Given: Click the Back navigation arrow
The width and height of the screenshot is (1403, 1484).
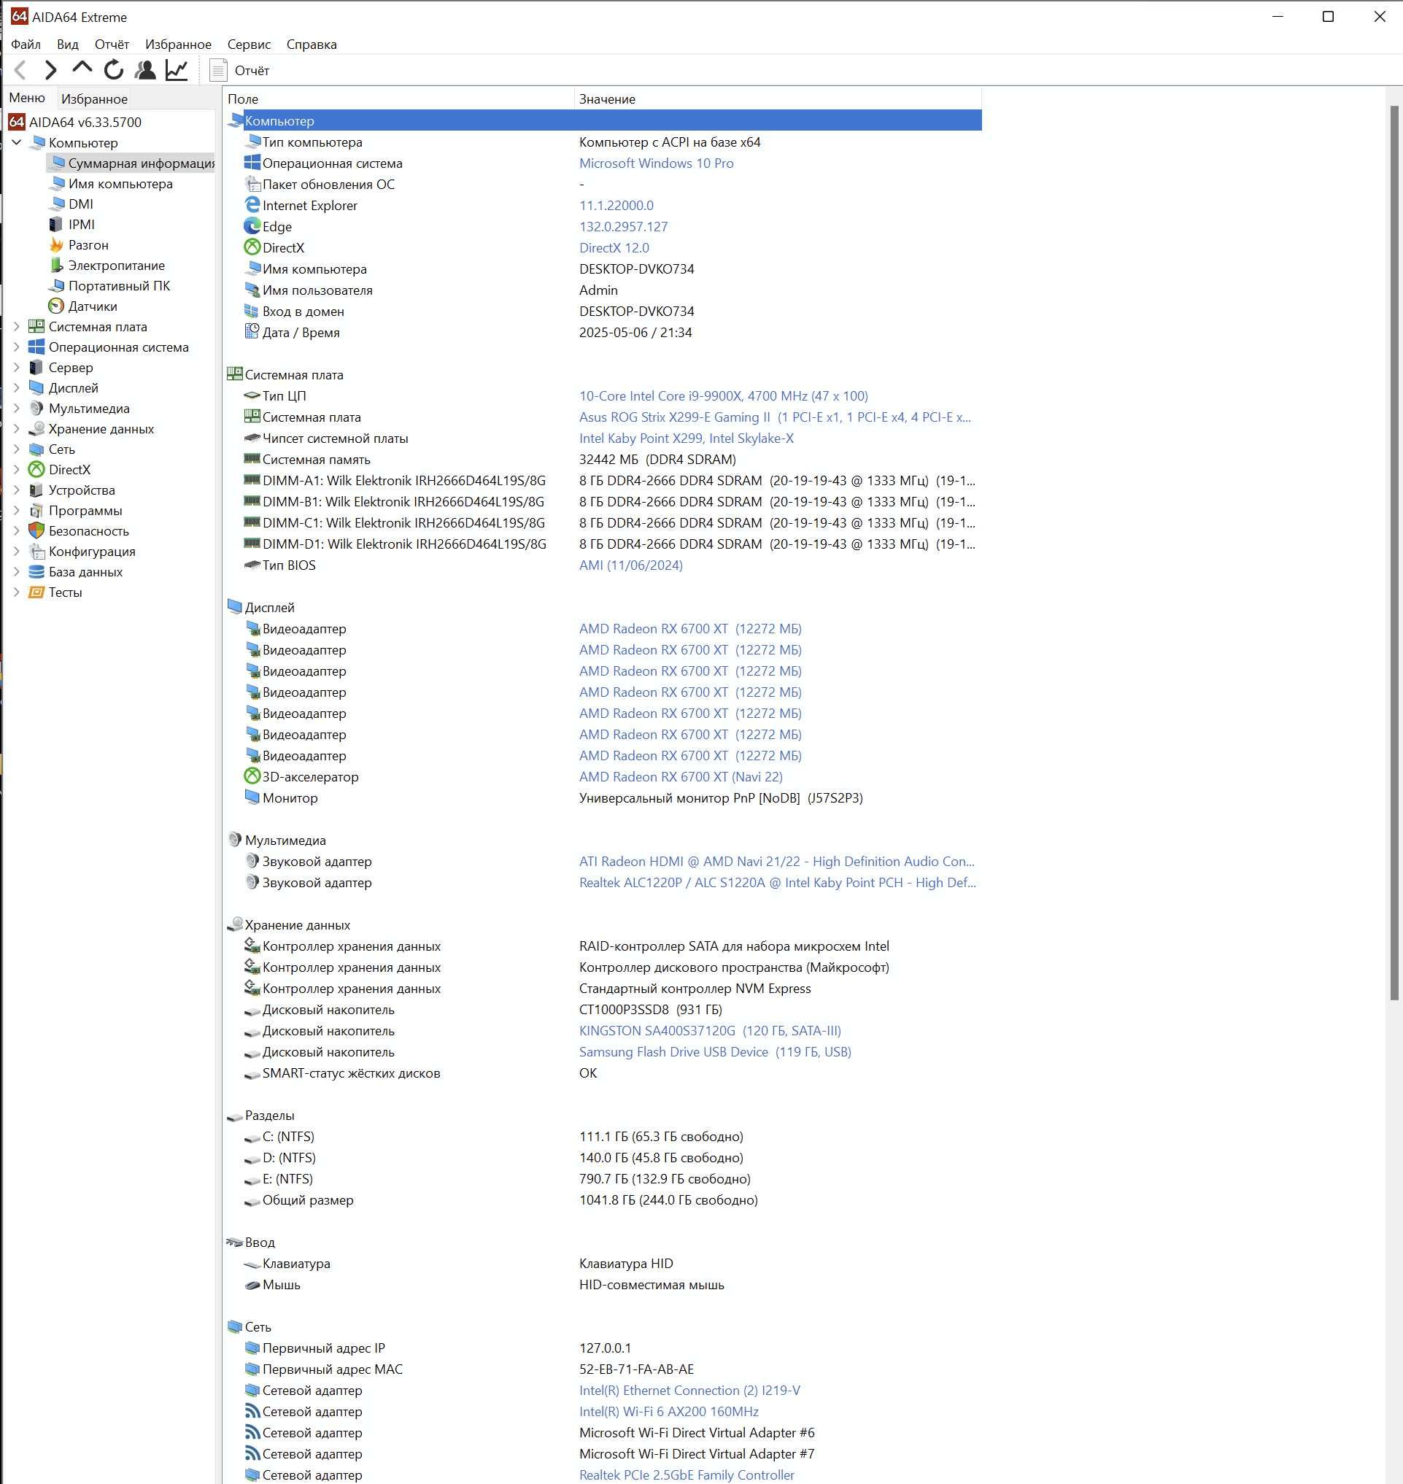Looking at the screenshot, I should tap(20, 70).
